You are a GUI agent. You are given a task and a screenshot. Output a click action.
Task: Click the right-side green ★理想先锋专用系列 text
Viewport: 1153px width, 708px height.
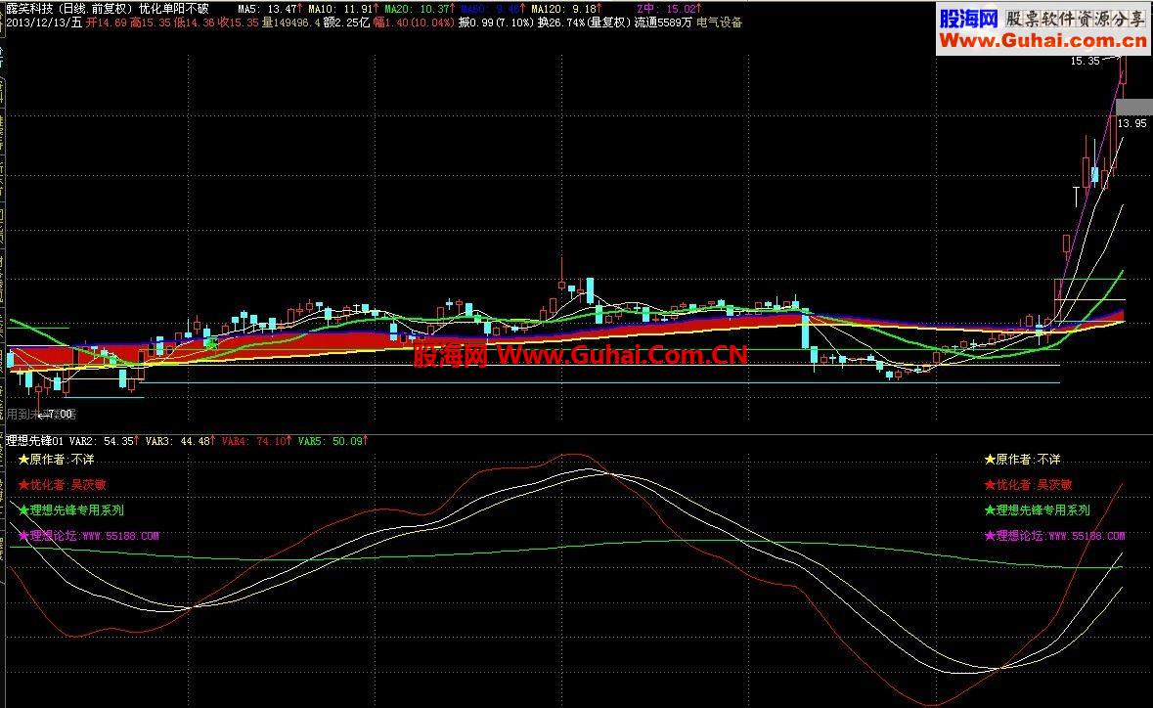coord(1037,510)
